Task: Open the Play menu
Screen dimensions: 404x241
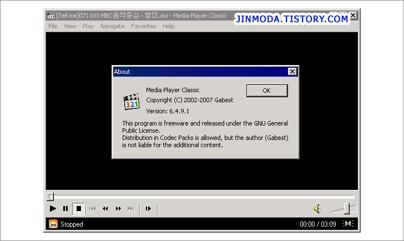Action: (x=88, y=26)
